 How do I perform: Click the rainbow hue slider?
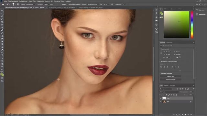[x=192, y=25]
